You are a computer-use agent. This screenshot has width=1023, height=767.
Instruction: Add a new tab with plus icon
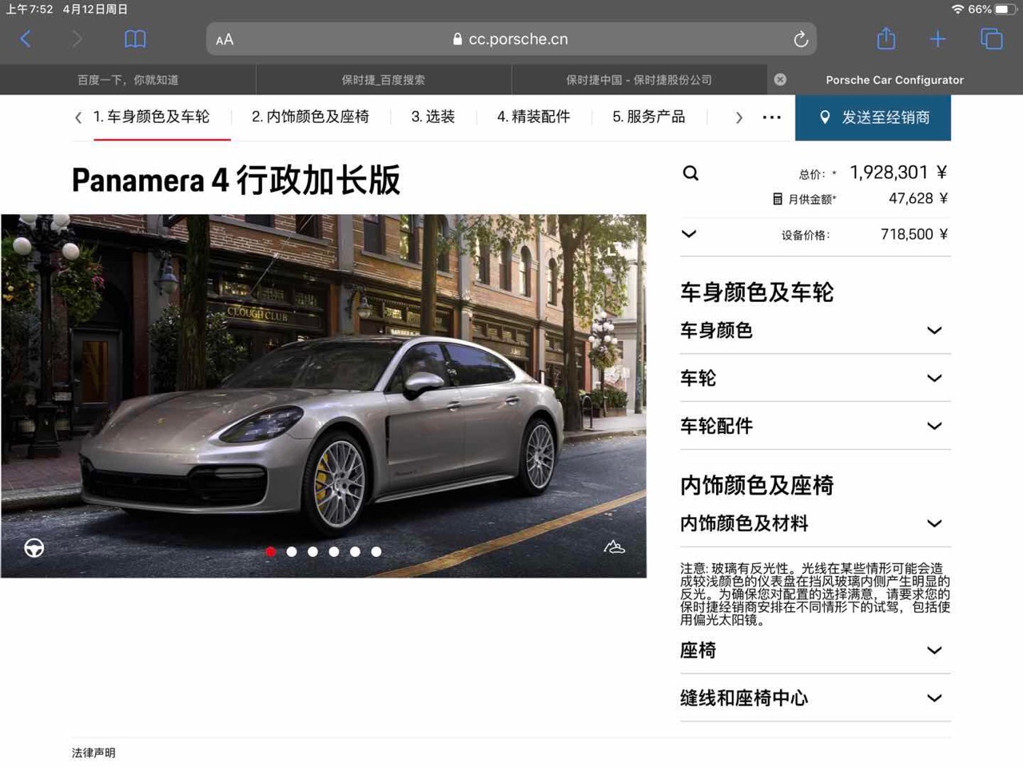pos(937,38)
